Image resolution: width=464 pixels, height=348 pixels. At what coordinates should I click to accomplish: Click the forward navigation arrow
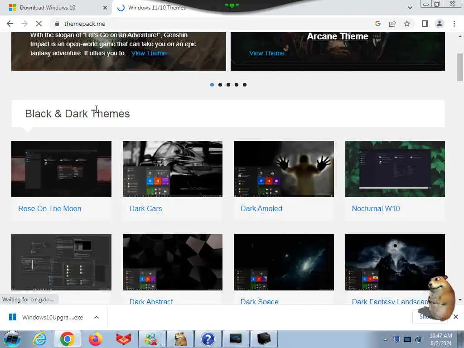(x=24, y=24)
